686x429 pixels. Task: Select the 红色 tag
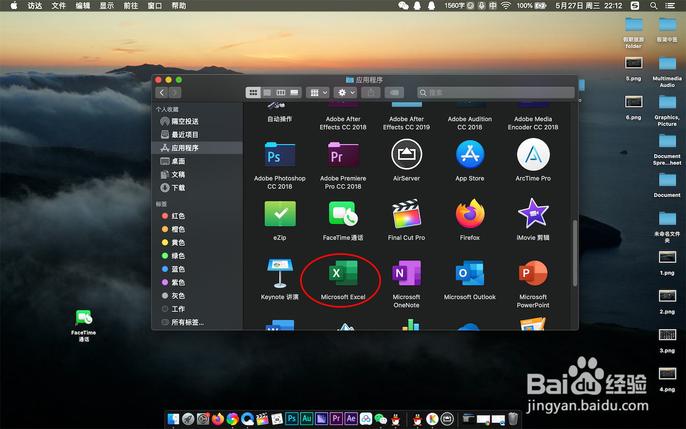pyautogui.click(x=197, y=216)
